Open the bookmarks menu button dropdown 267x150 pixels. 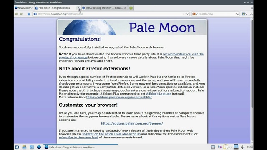coord(244,14)
